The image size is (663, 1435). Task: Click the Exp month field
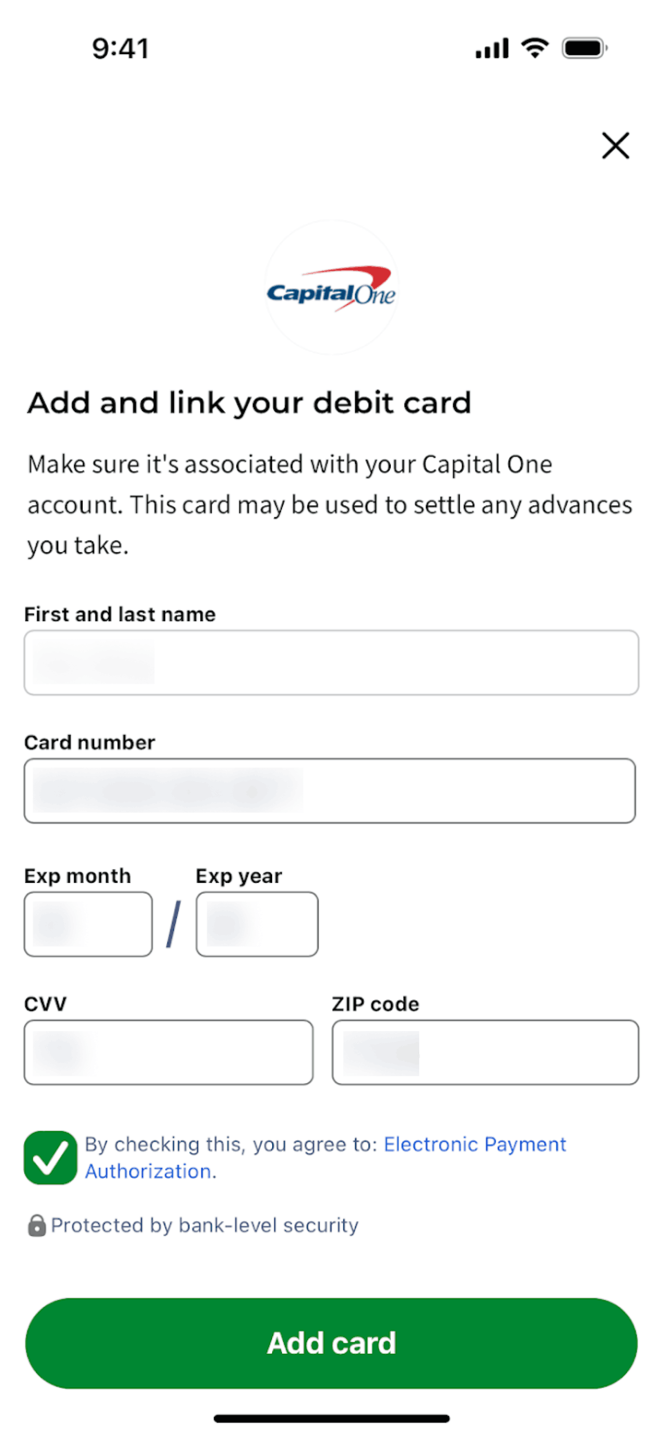point(88,924)
